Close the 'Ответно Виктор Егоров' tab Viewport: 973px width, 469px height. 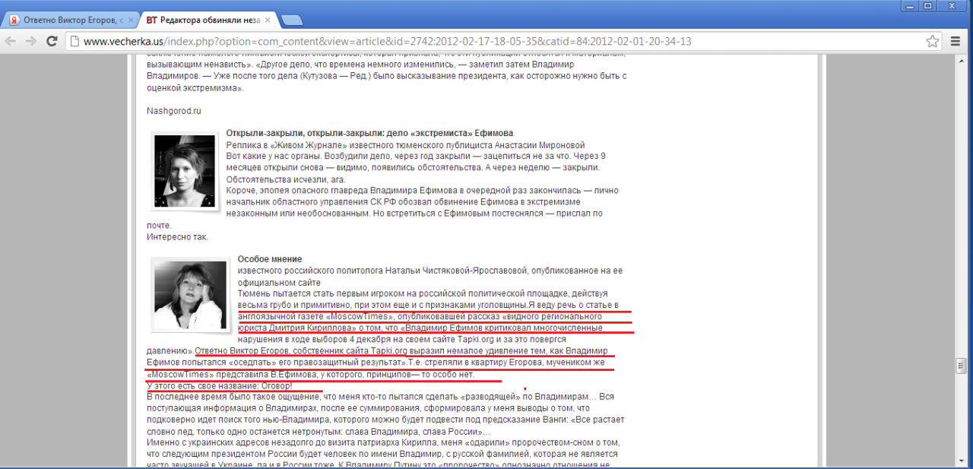pyautogui.click(x=131, y=20)
